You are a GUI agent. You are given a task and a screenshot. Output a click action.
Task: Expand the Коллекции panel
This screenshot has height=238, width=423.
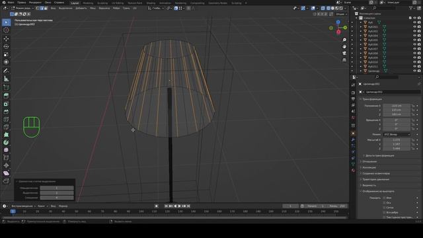[x=369, y=167]
